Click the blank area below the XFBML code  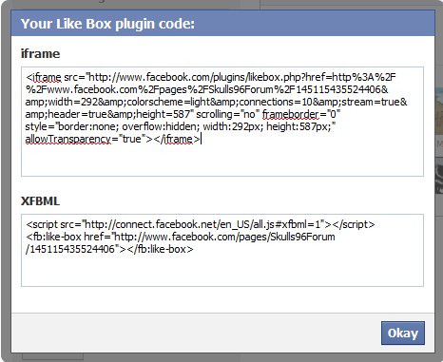[x=222, y=270]
